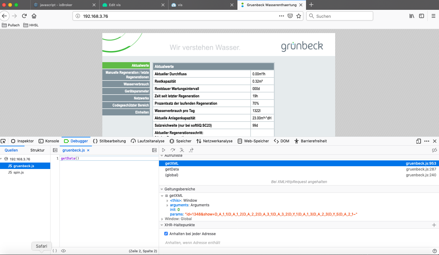Open the Web-Speicher tab
Screen dimensions: 439x255
(x=253, y=141)
